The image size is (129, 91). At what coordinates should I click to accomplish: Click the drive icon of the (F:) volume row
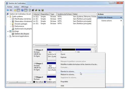click(34, 21)
